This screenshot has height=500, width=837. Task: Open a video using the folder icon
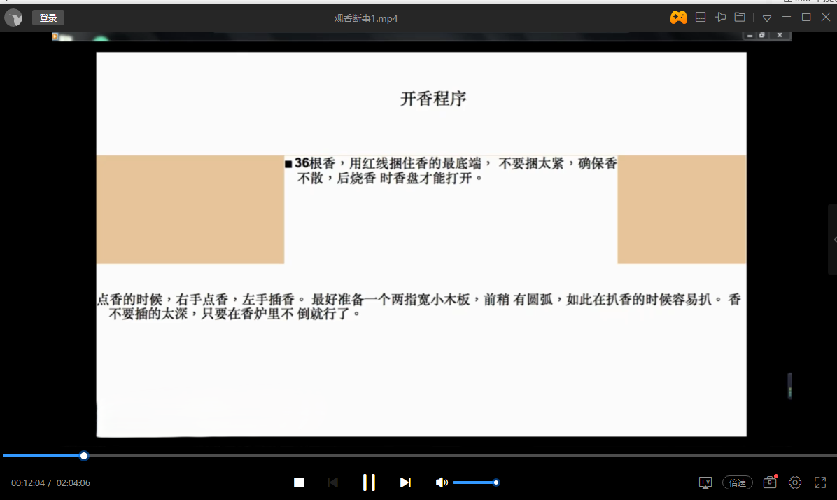pyautogui.click(x=740, y=17)
